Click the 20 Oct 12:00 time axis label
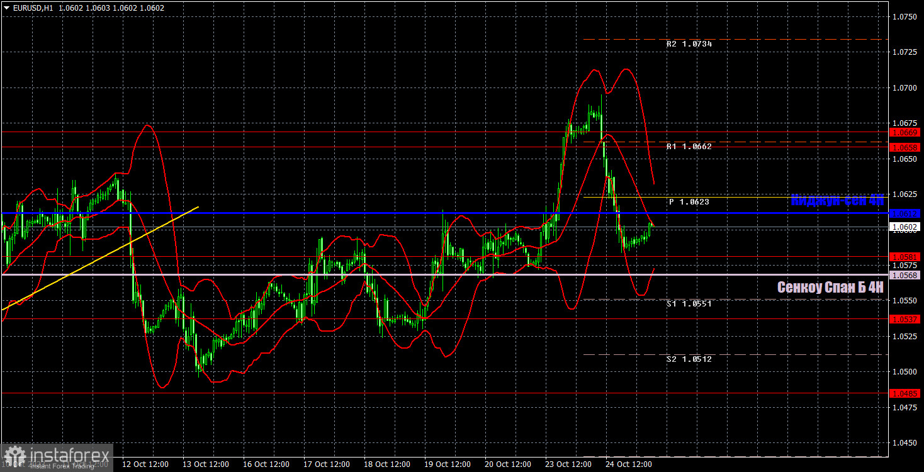 click(x=508, y=464)
